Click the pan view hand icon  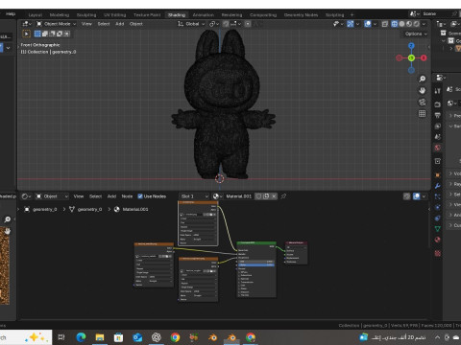(x=423, y=90)
